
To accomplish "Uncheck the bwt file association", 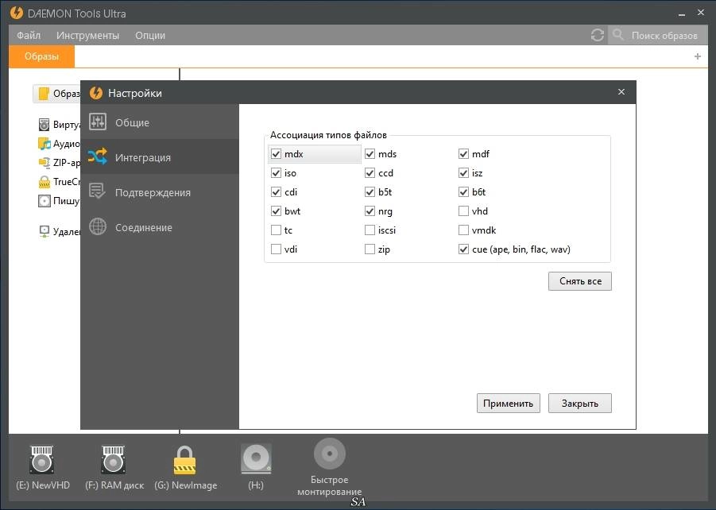I will [x=276, y=211].
